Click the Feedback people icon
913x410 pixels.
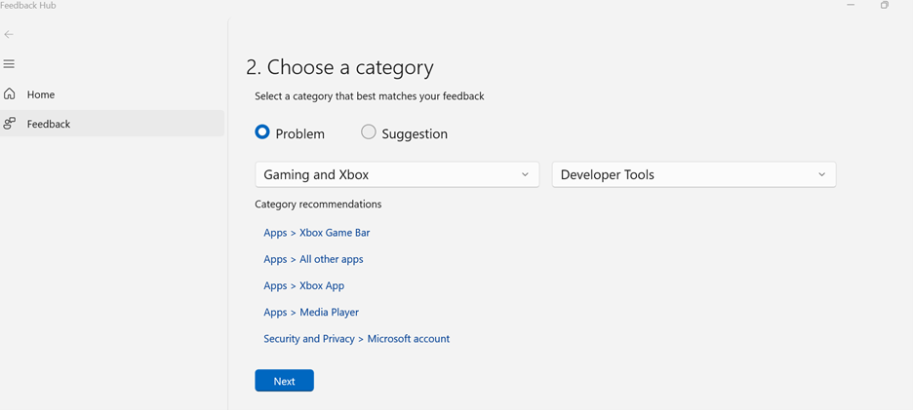(10, 124)
